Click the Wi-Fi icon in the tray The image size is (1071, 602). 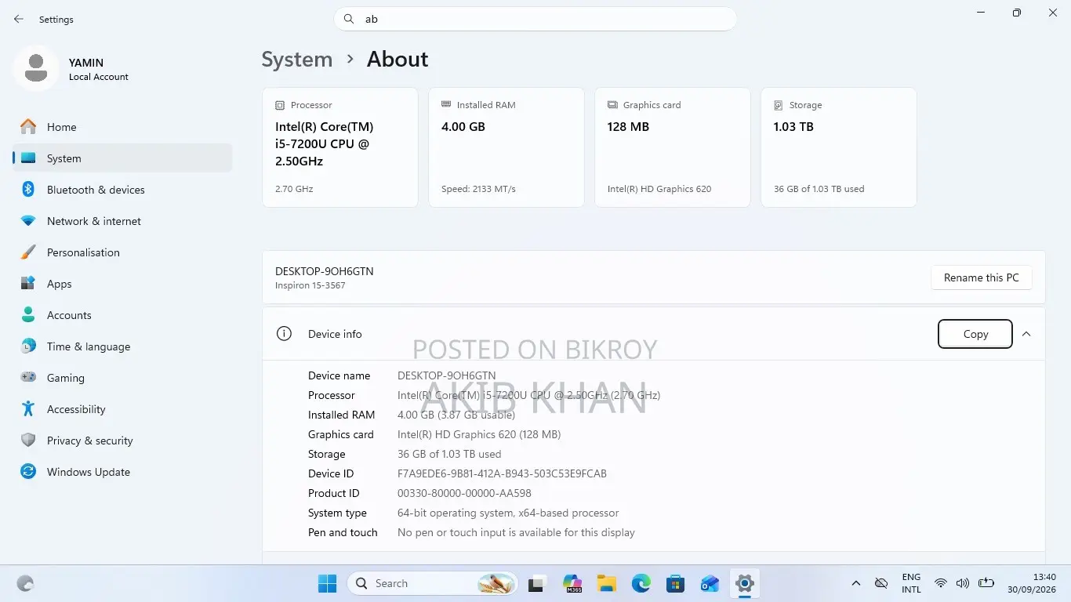(940, 583)
